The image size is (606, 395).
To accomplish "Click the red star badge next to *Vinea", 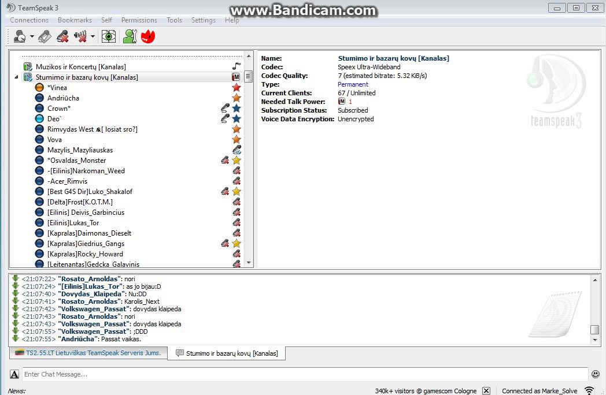I will click(237, 88).
